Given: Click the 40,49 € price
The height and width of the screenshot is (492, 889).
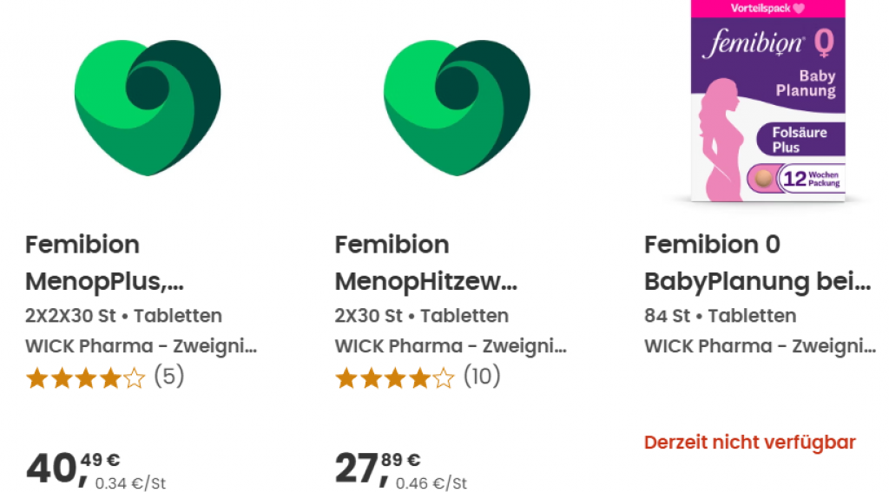Looking at the screenshot, I should (x=74, y=467).
